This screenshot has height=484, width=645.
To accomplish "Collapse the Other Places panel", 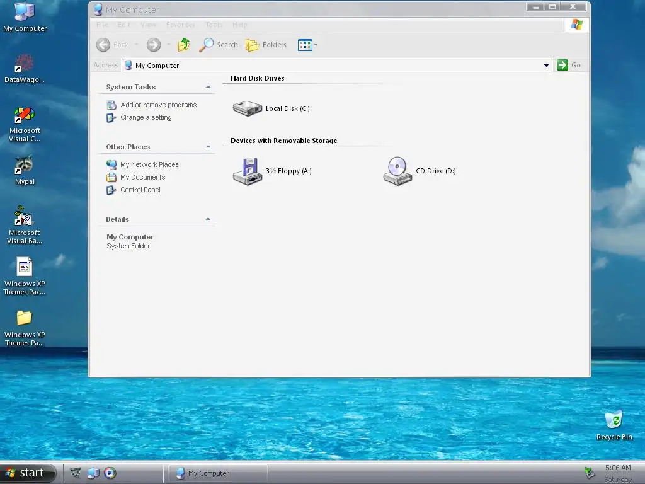I will click(x=208, y=147).
